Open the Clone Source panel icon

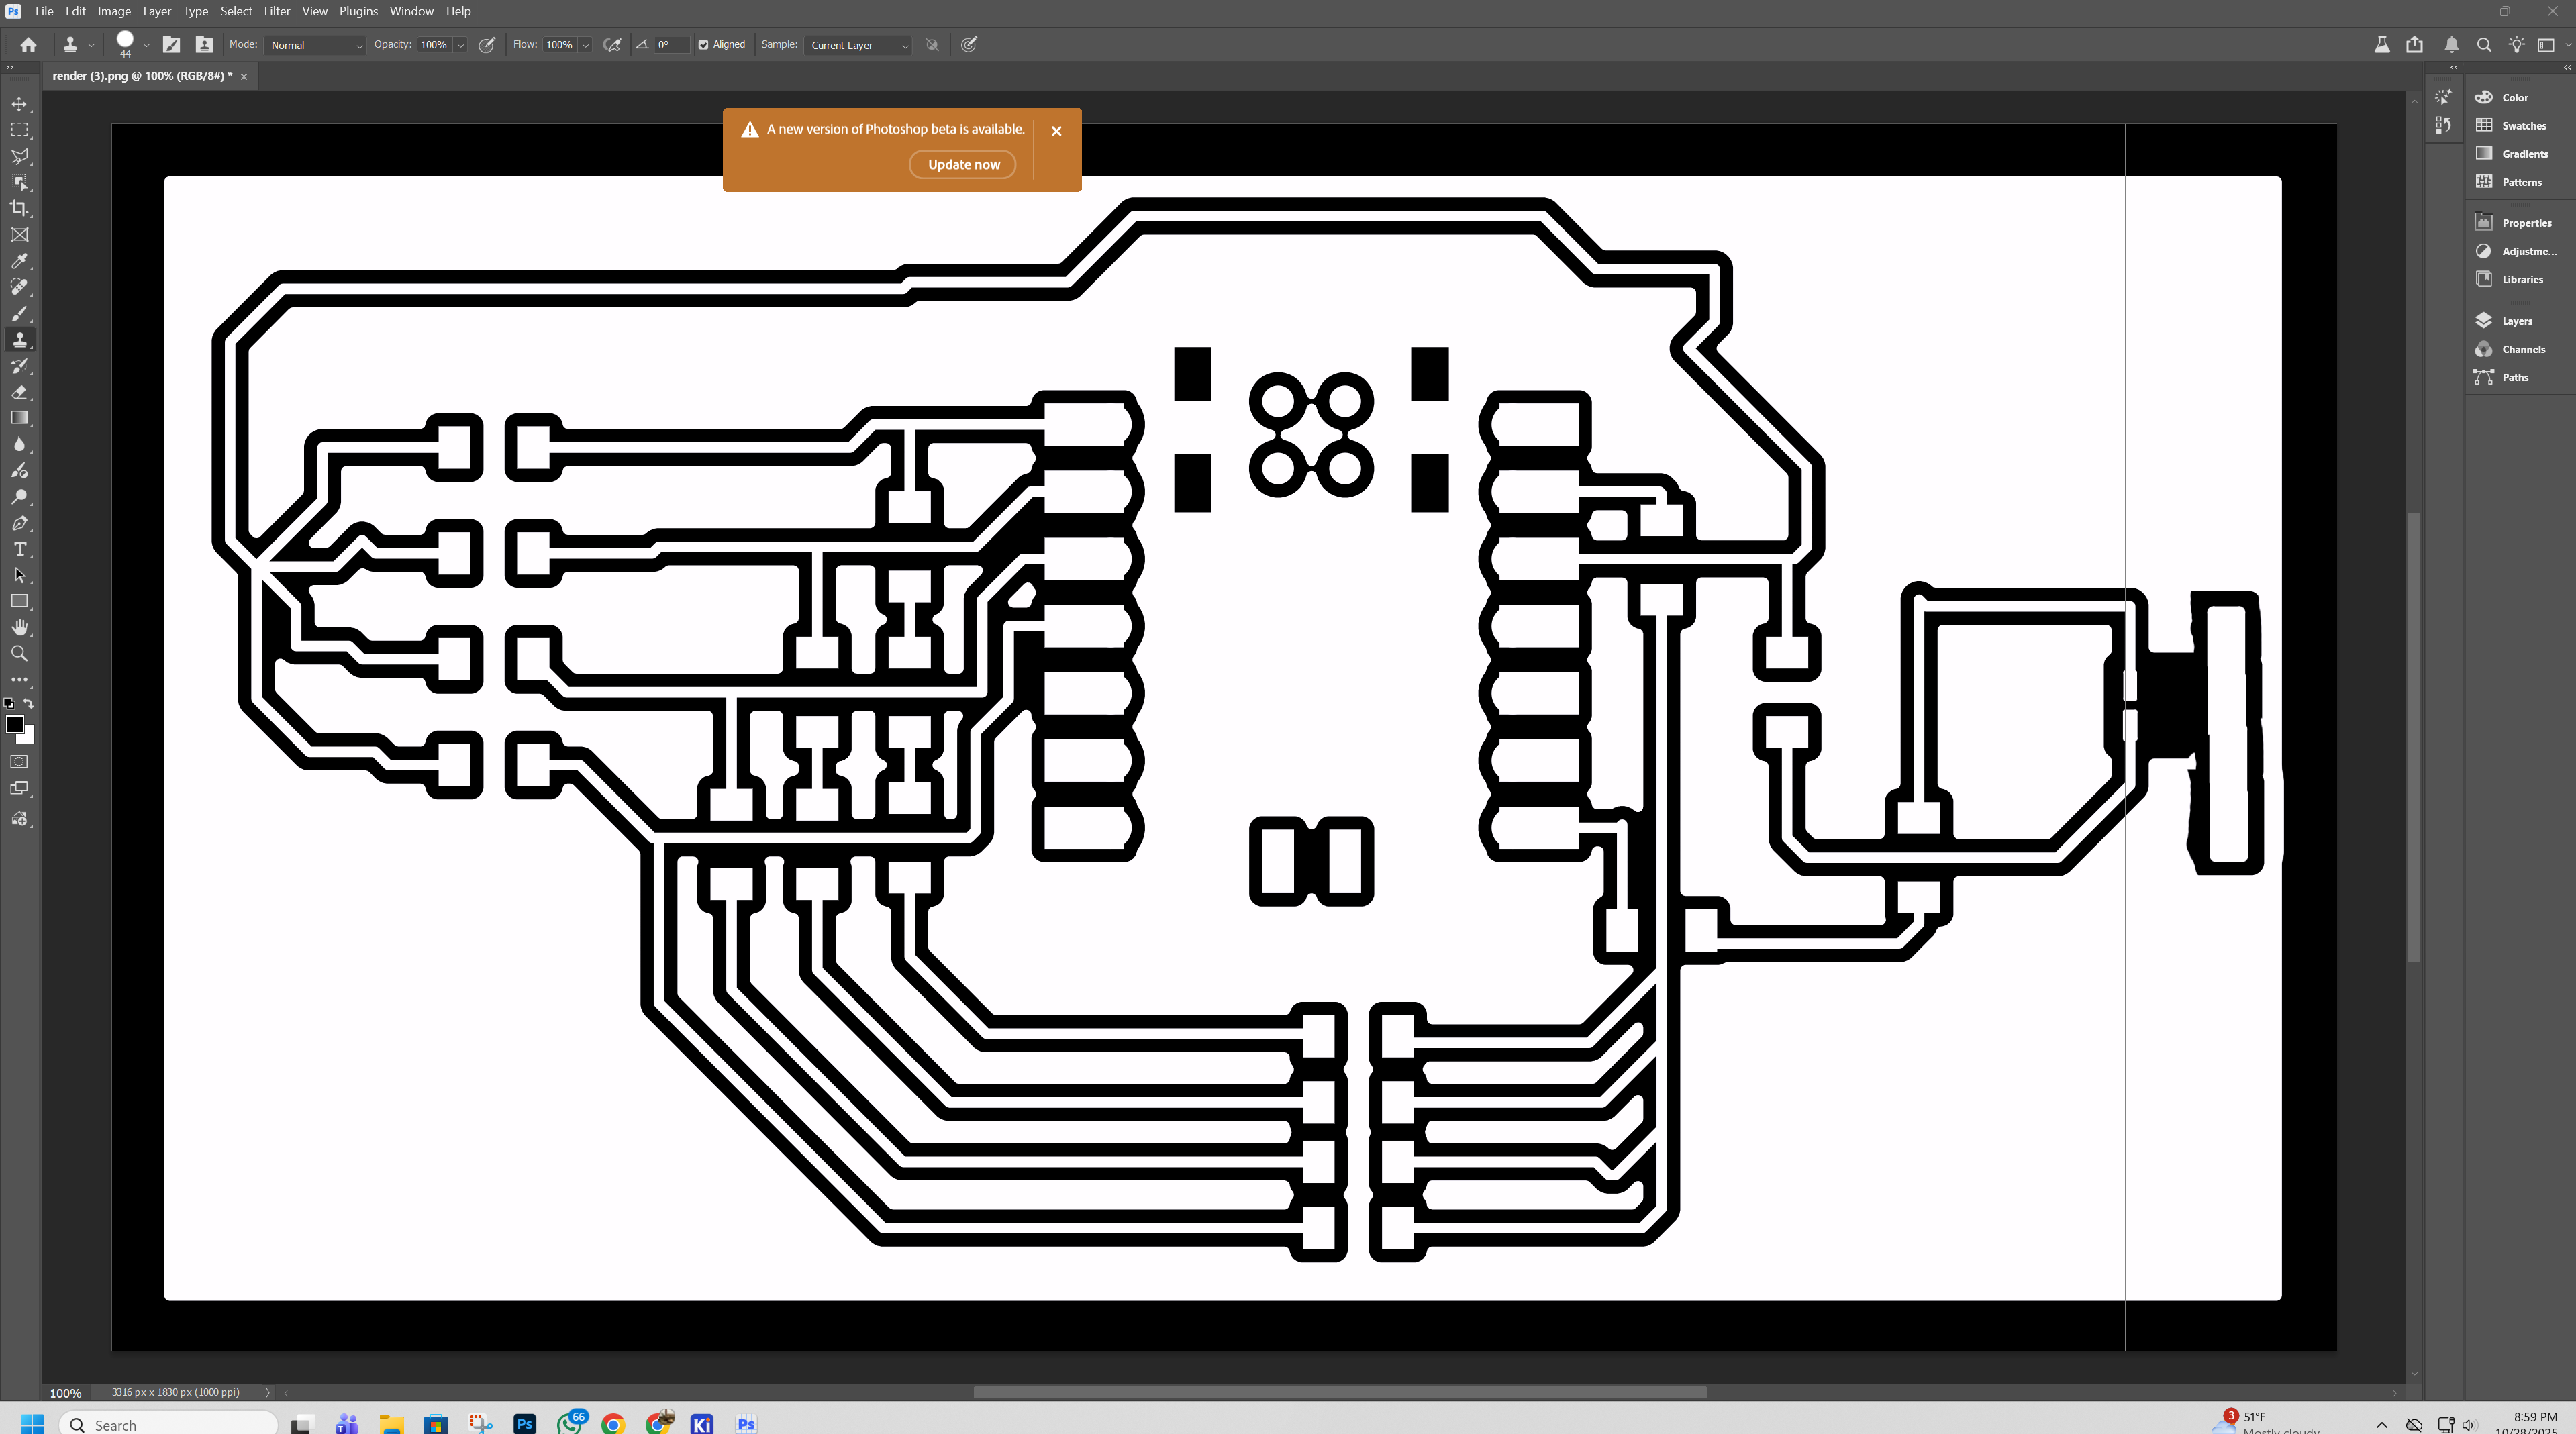(x=203, y=45)
